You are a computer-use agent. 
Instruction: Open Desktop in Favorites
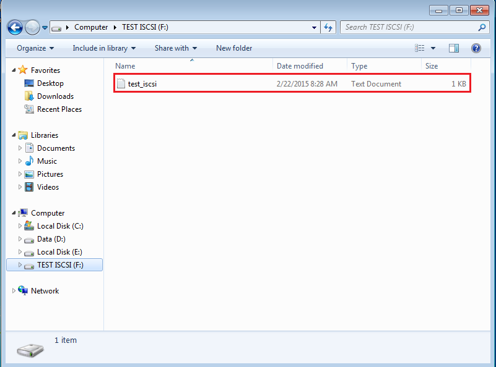50,83
